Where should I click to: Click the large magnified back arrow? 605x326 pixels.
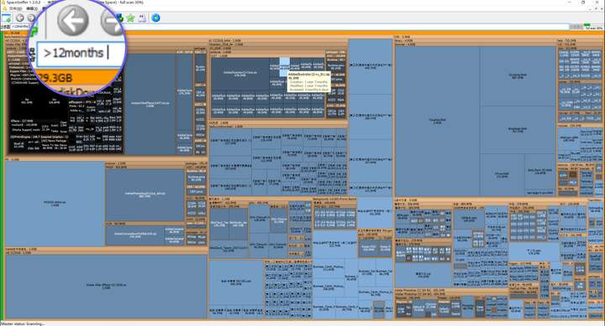[x=72, y=20]
